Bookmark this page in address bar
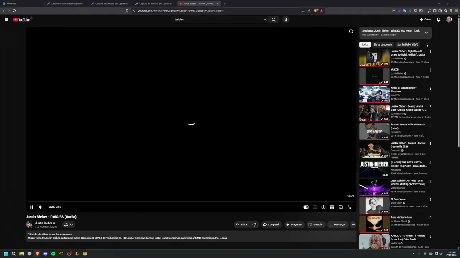This screenshot has height=258, width=460. click(x=127, y=11)
